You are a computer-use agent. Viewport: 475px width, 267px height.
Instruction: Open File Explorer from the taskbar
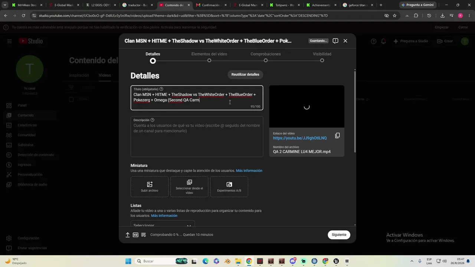(x=238, y=261)
